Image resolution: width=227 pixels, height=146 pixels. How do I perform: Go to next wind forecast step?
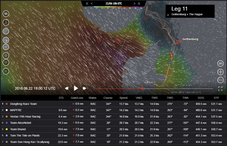[135, 4]
